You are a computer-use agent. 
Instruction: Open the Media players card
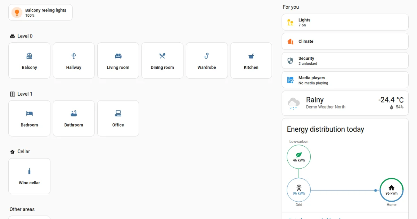pyautogui.click(x=345, y=80)
